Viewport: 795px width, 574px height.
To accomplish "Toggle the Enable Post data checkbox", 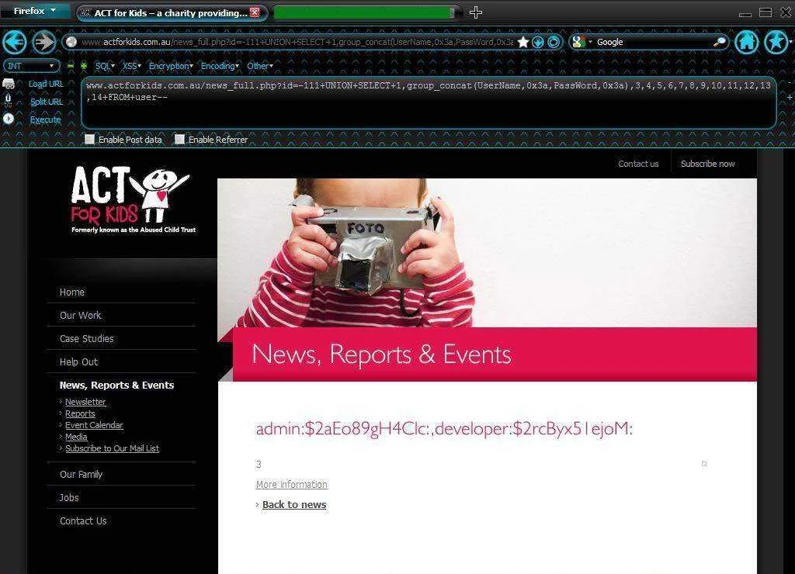I will click(90, 140).
